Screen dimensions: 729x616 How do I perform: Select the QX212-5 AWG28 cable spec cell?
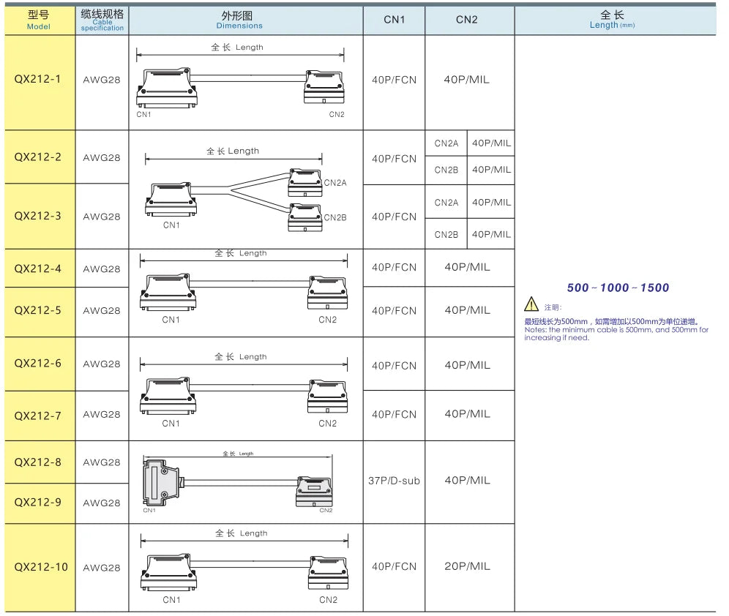click(x=102, y=312)
